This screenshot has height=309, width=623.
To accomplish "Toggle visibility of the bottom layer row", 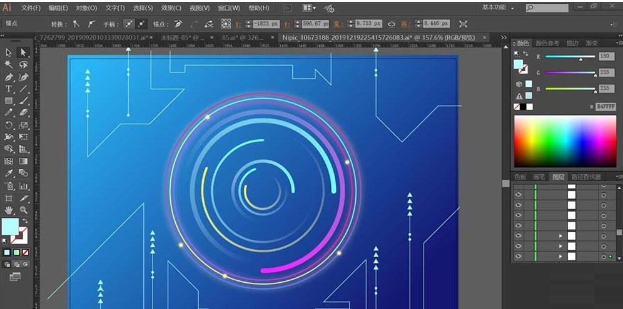I will pyautogui.click(x=518, y=256).
